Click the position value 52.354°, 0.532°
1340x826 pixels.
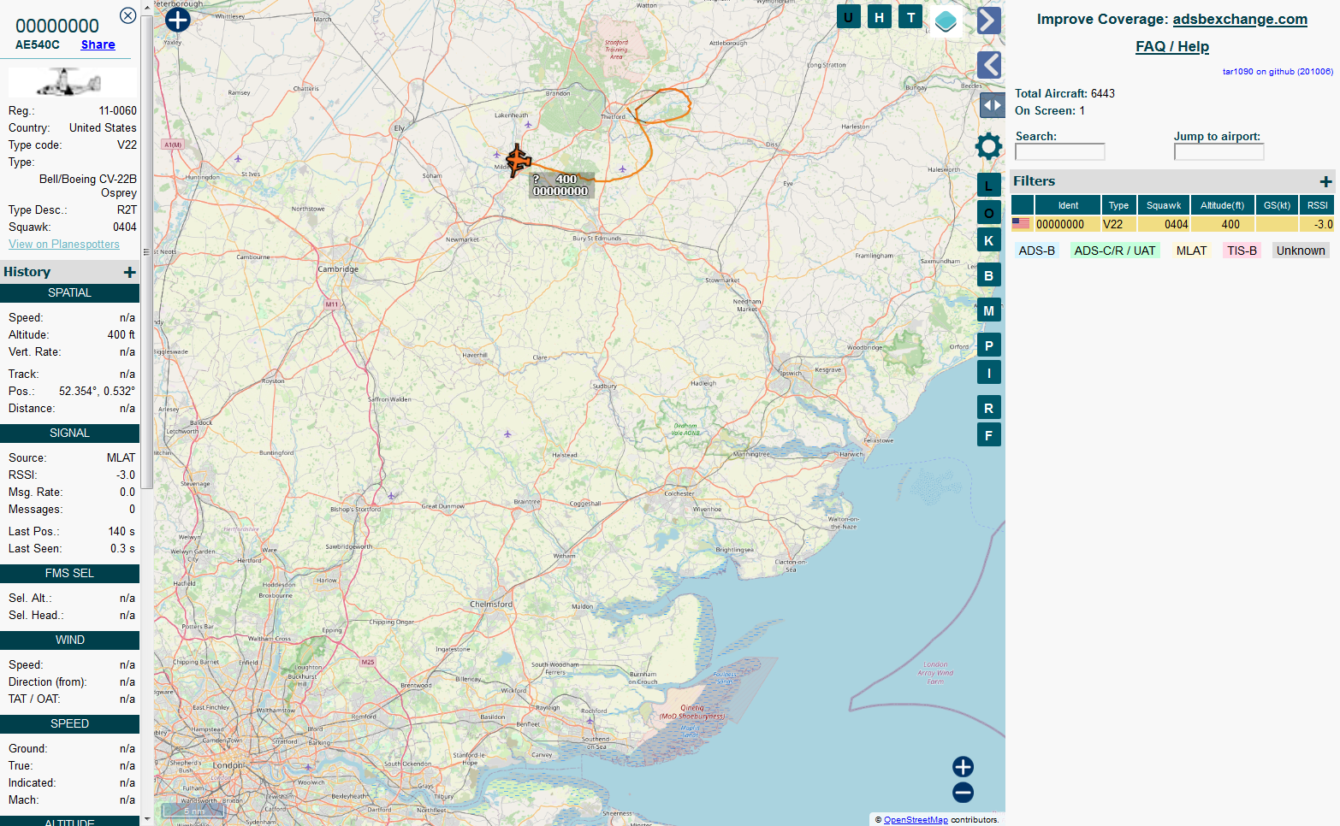(97, 391)
